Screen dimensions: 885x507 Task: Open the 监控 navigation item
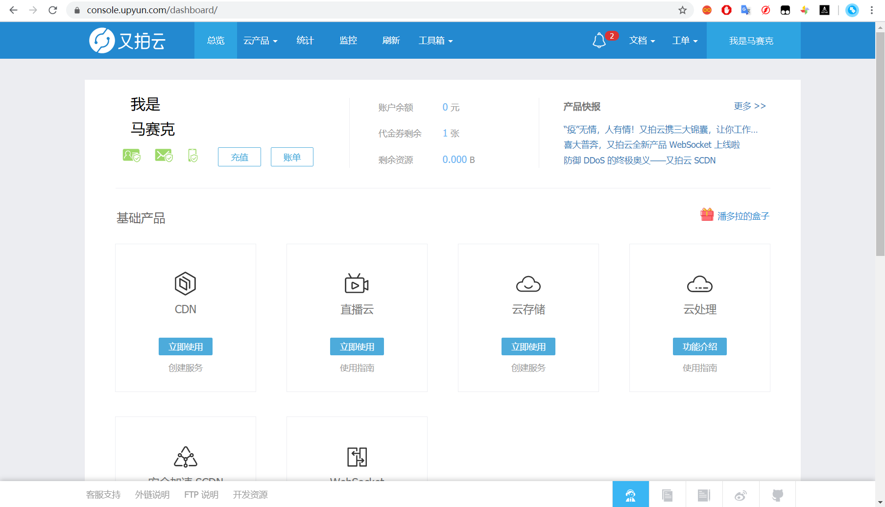tap(348, 41)
